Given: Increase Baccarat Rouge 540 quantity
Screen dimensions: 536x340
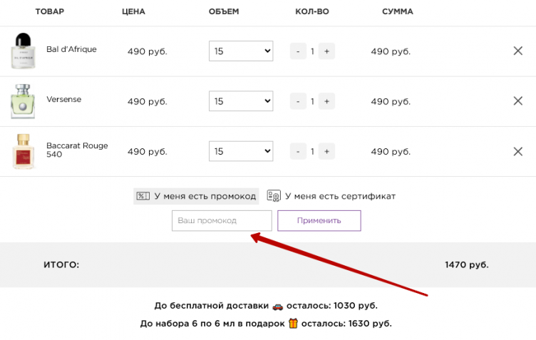Looking at the screenshot, I should (326, 151).
